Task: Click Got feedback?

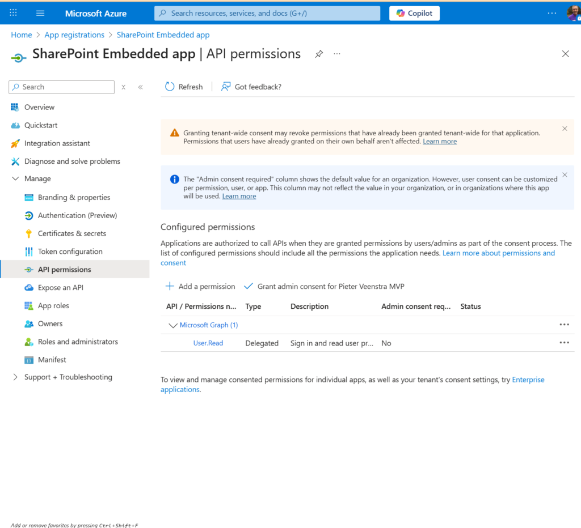Action: 251,87
